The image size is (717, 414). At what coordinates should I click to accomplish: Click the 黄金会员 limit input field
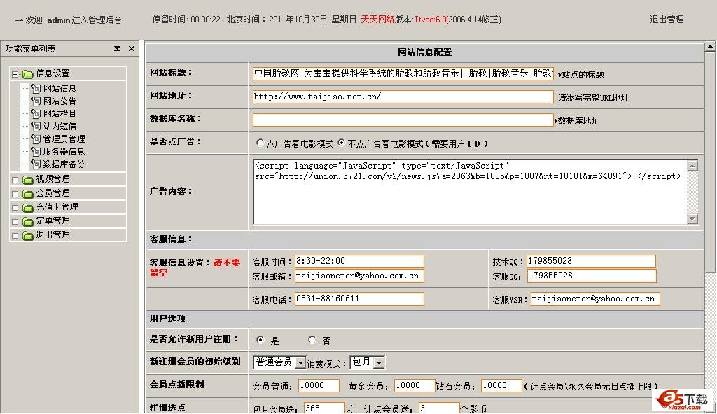415,385
